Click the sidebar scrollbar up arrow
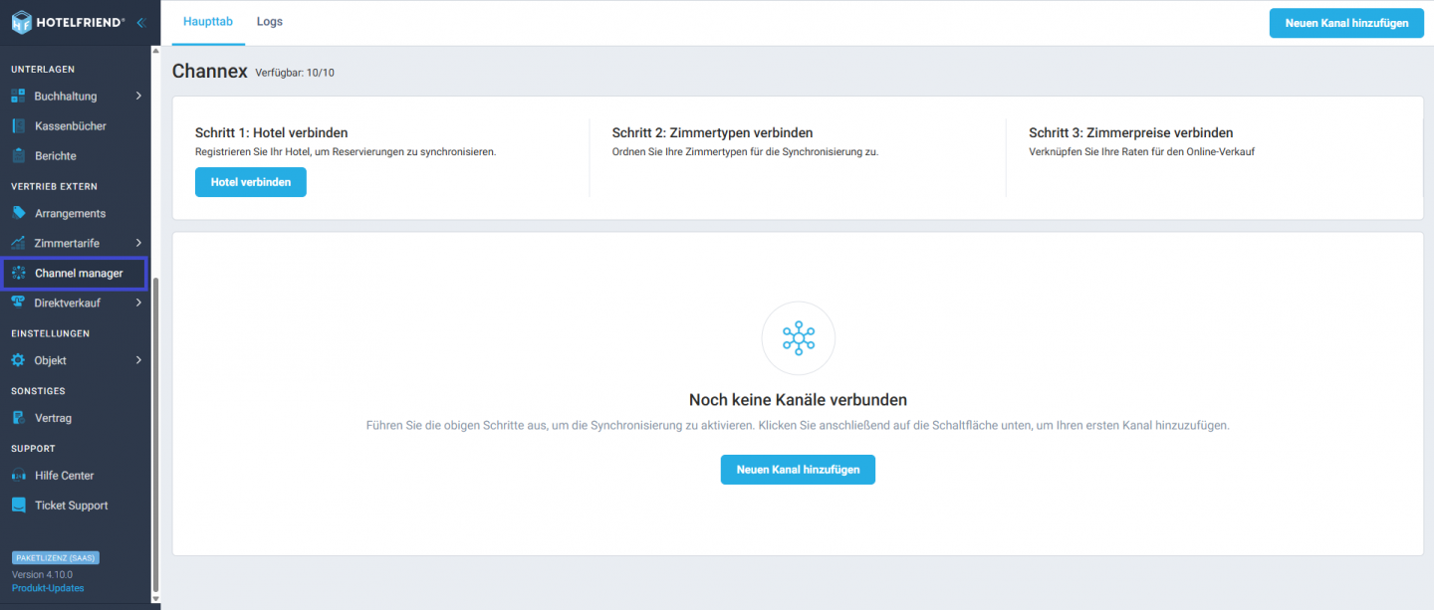Image resolution: width=1434 pixels, height=610 pixels. tap(154, 51)
